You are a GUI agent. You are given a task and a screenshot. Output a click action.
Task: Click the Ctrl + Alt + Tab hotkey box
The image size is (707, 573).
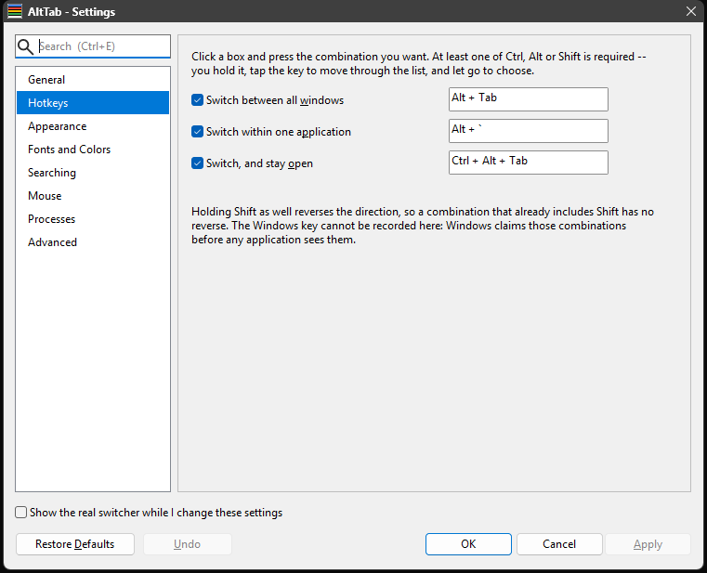coord(529,163)
